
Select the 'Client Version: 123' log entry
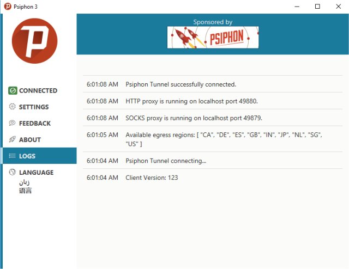[213, 178]
